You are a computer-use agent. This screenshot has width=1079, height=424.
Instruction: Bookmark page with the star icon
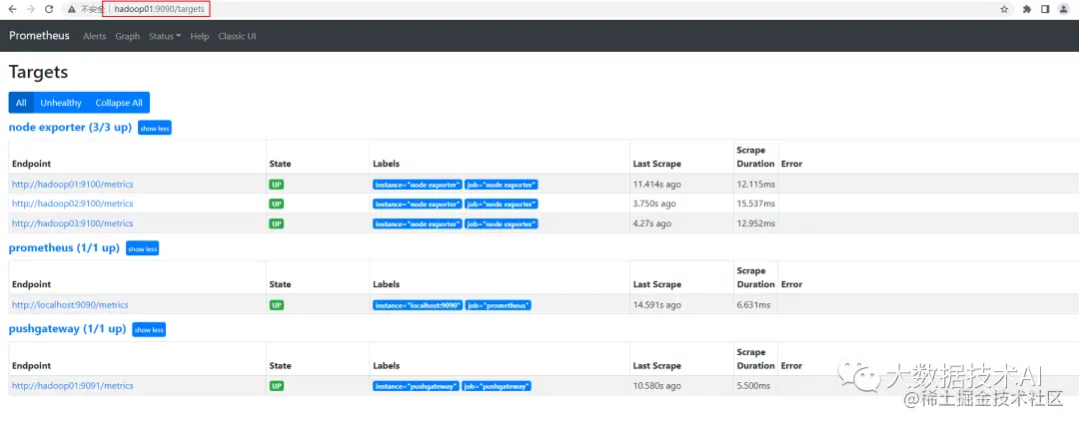1004,10
